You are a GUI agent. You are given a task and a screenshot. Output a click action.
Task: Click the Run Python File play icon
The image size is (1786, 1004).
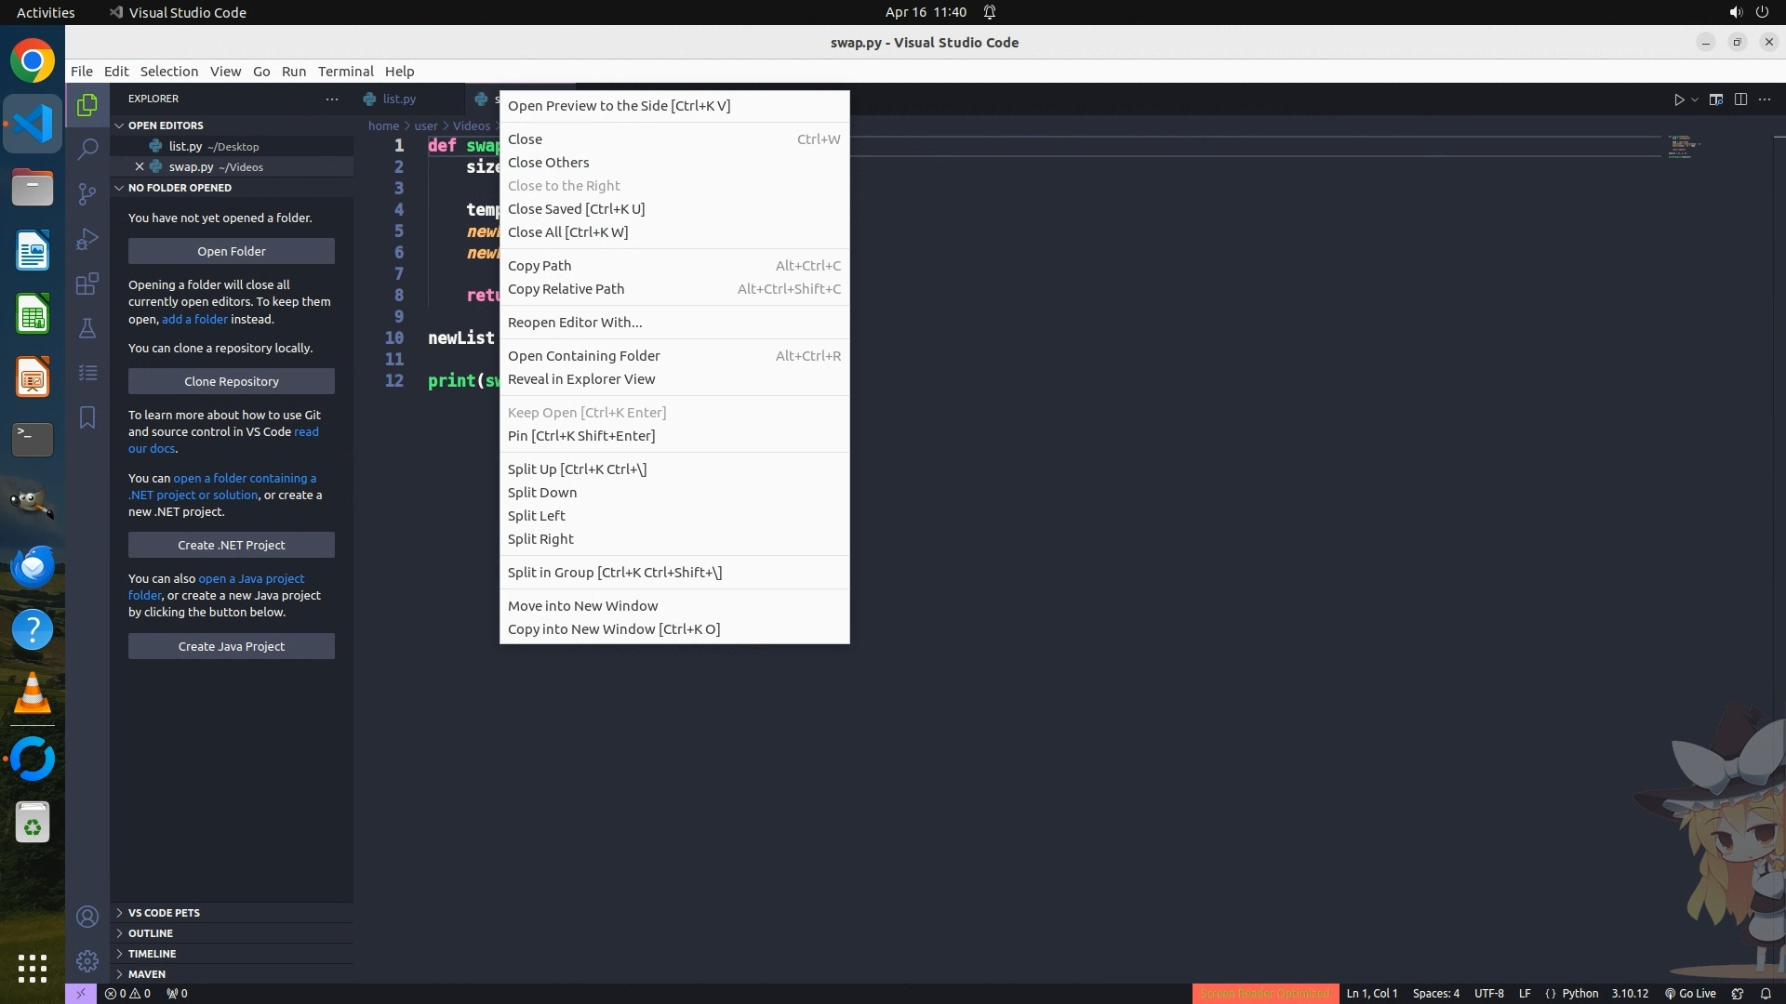[1679, 99]
